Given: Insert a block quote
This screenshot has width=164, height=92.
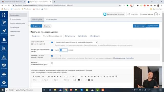Looking at the screenshot, I should [76, 76].
